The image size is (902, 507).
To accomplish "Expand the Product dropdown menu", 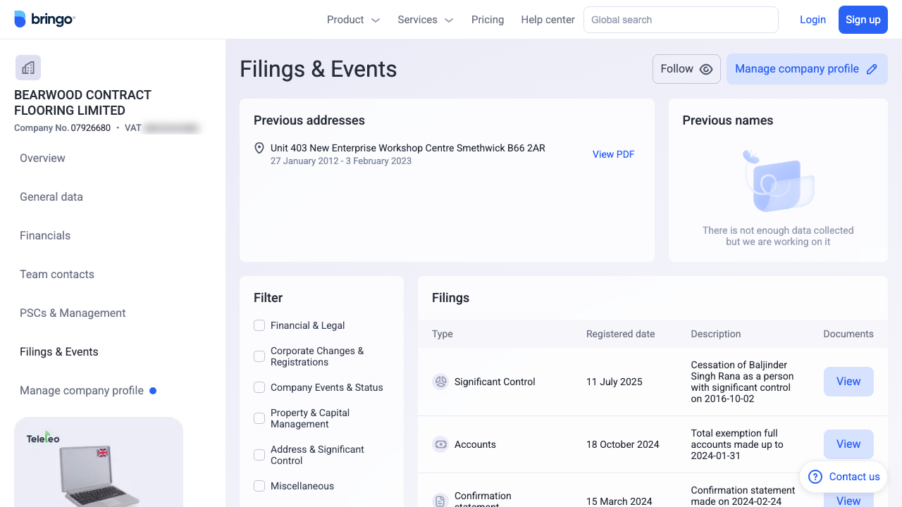I will tap(353, 20).
